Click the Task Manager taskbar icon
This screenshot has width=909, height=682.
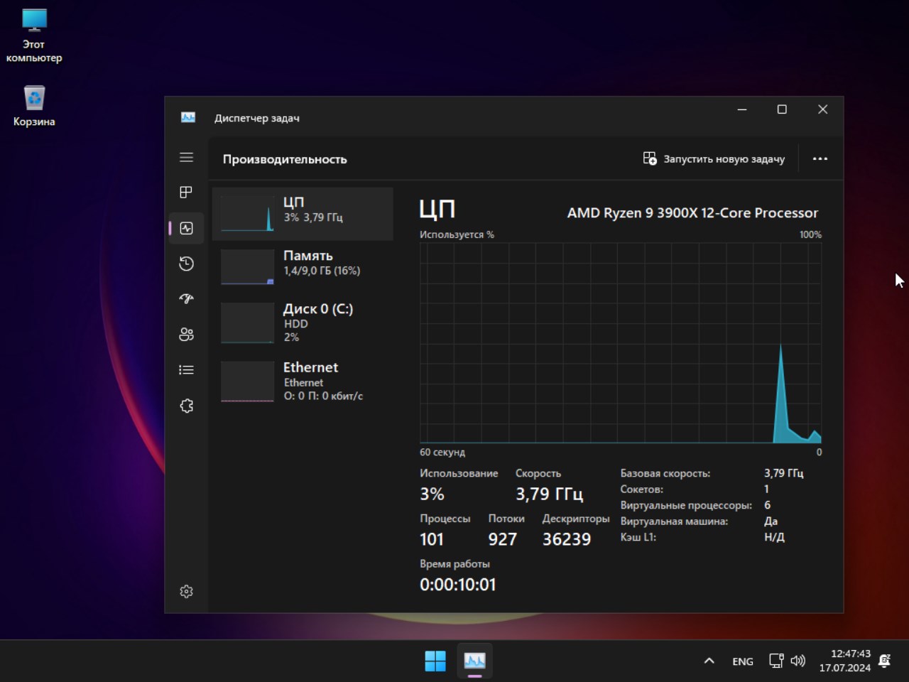(475, 661)
